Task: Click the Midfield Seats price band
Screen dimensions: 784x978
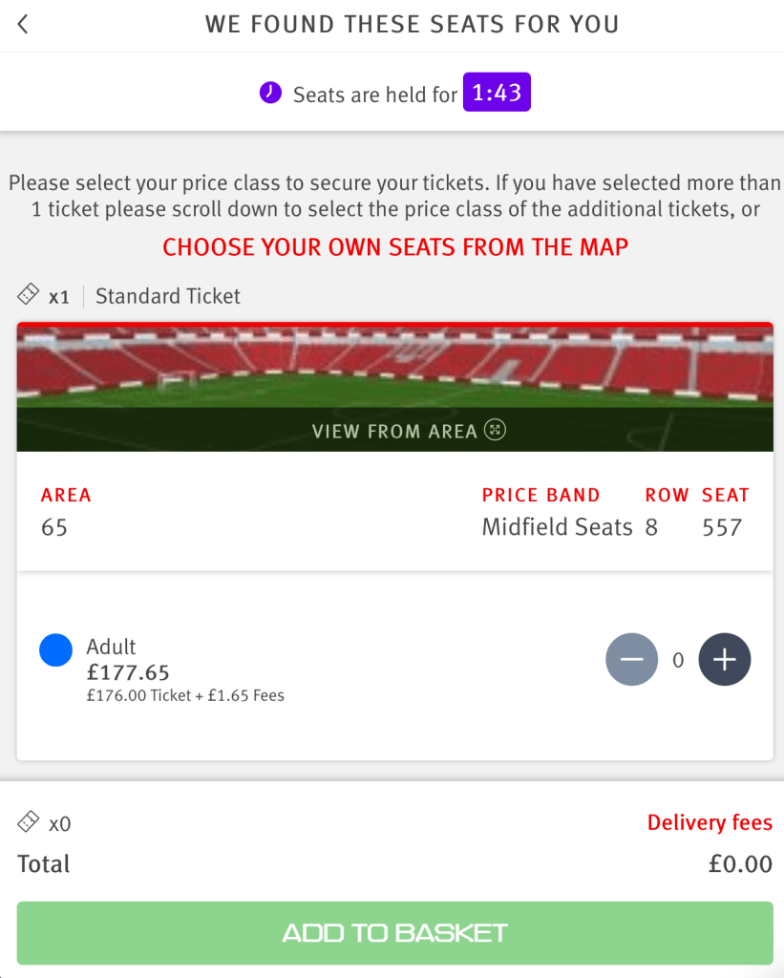Action: [x=557, y=527]
